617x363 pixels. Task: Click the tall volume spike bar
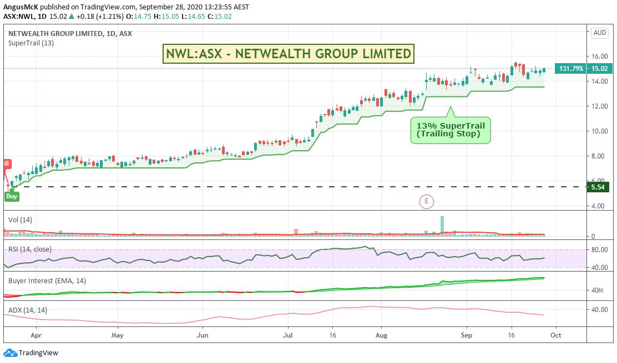pyautogui.click(x=442, y=226)
